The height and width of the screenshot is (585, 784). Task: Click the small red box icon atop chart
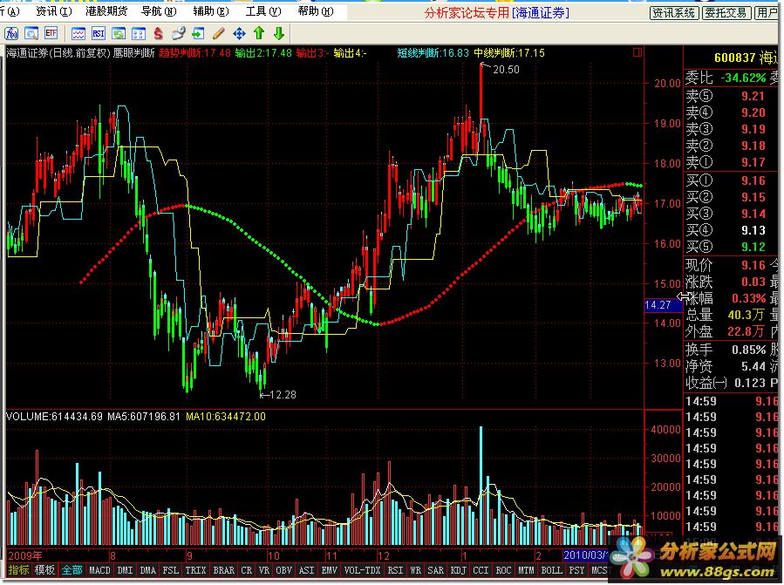[x=637, y=52]
